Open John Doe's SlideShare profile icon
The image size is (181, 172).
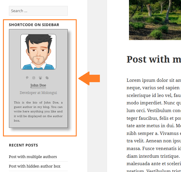coord(40,78)
